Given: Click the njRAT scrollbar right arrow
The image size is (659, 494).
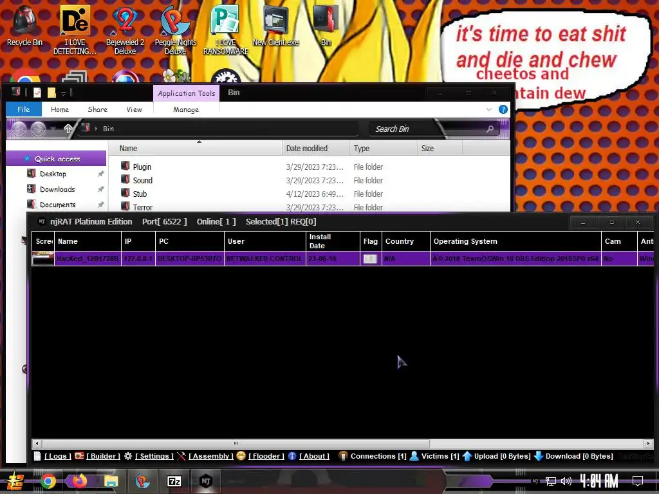Looking at the screenshot, I should (648, 443).
